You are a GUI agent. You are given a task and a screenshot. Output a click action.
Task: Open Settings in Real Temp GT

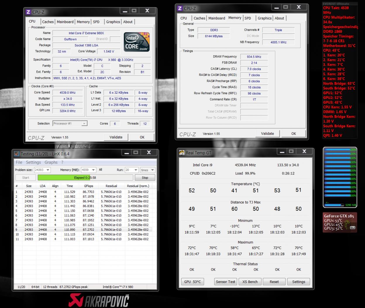click(x=299, y=282)
